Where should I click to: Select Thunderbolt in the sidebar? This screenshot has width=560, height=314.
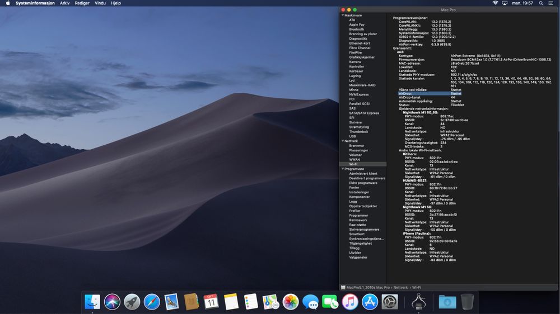tap(358, 131)
